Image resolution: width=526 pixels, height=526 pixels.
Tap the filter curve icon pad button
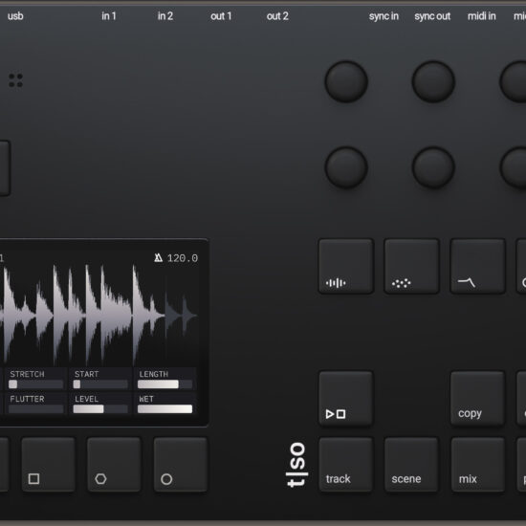477,266
